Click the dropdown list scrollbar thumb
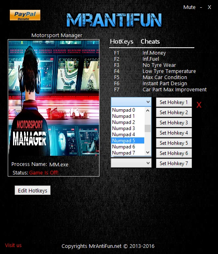 (x=148, y=128)
